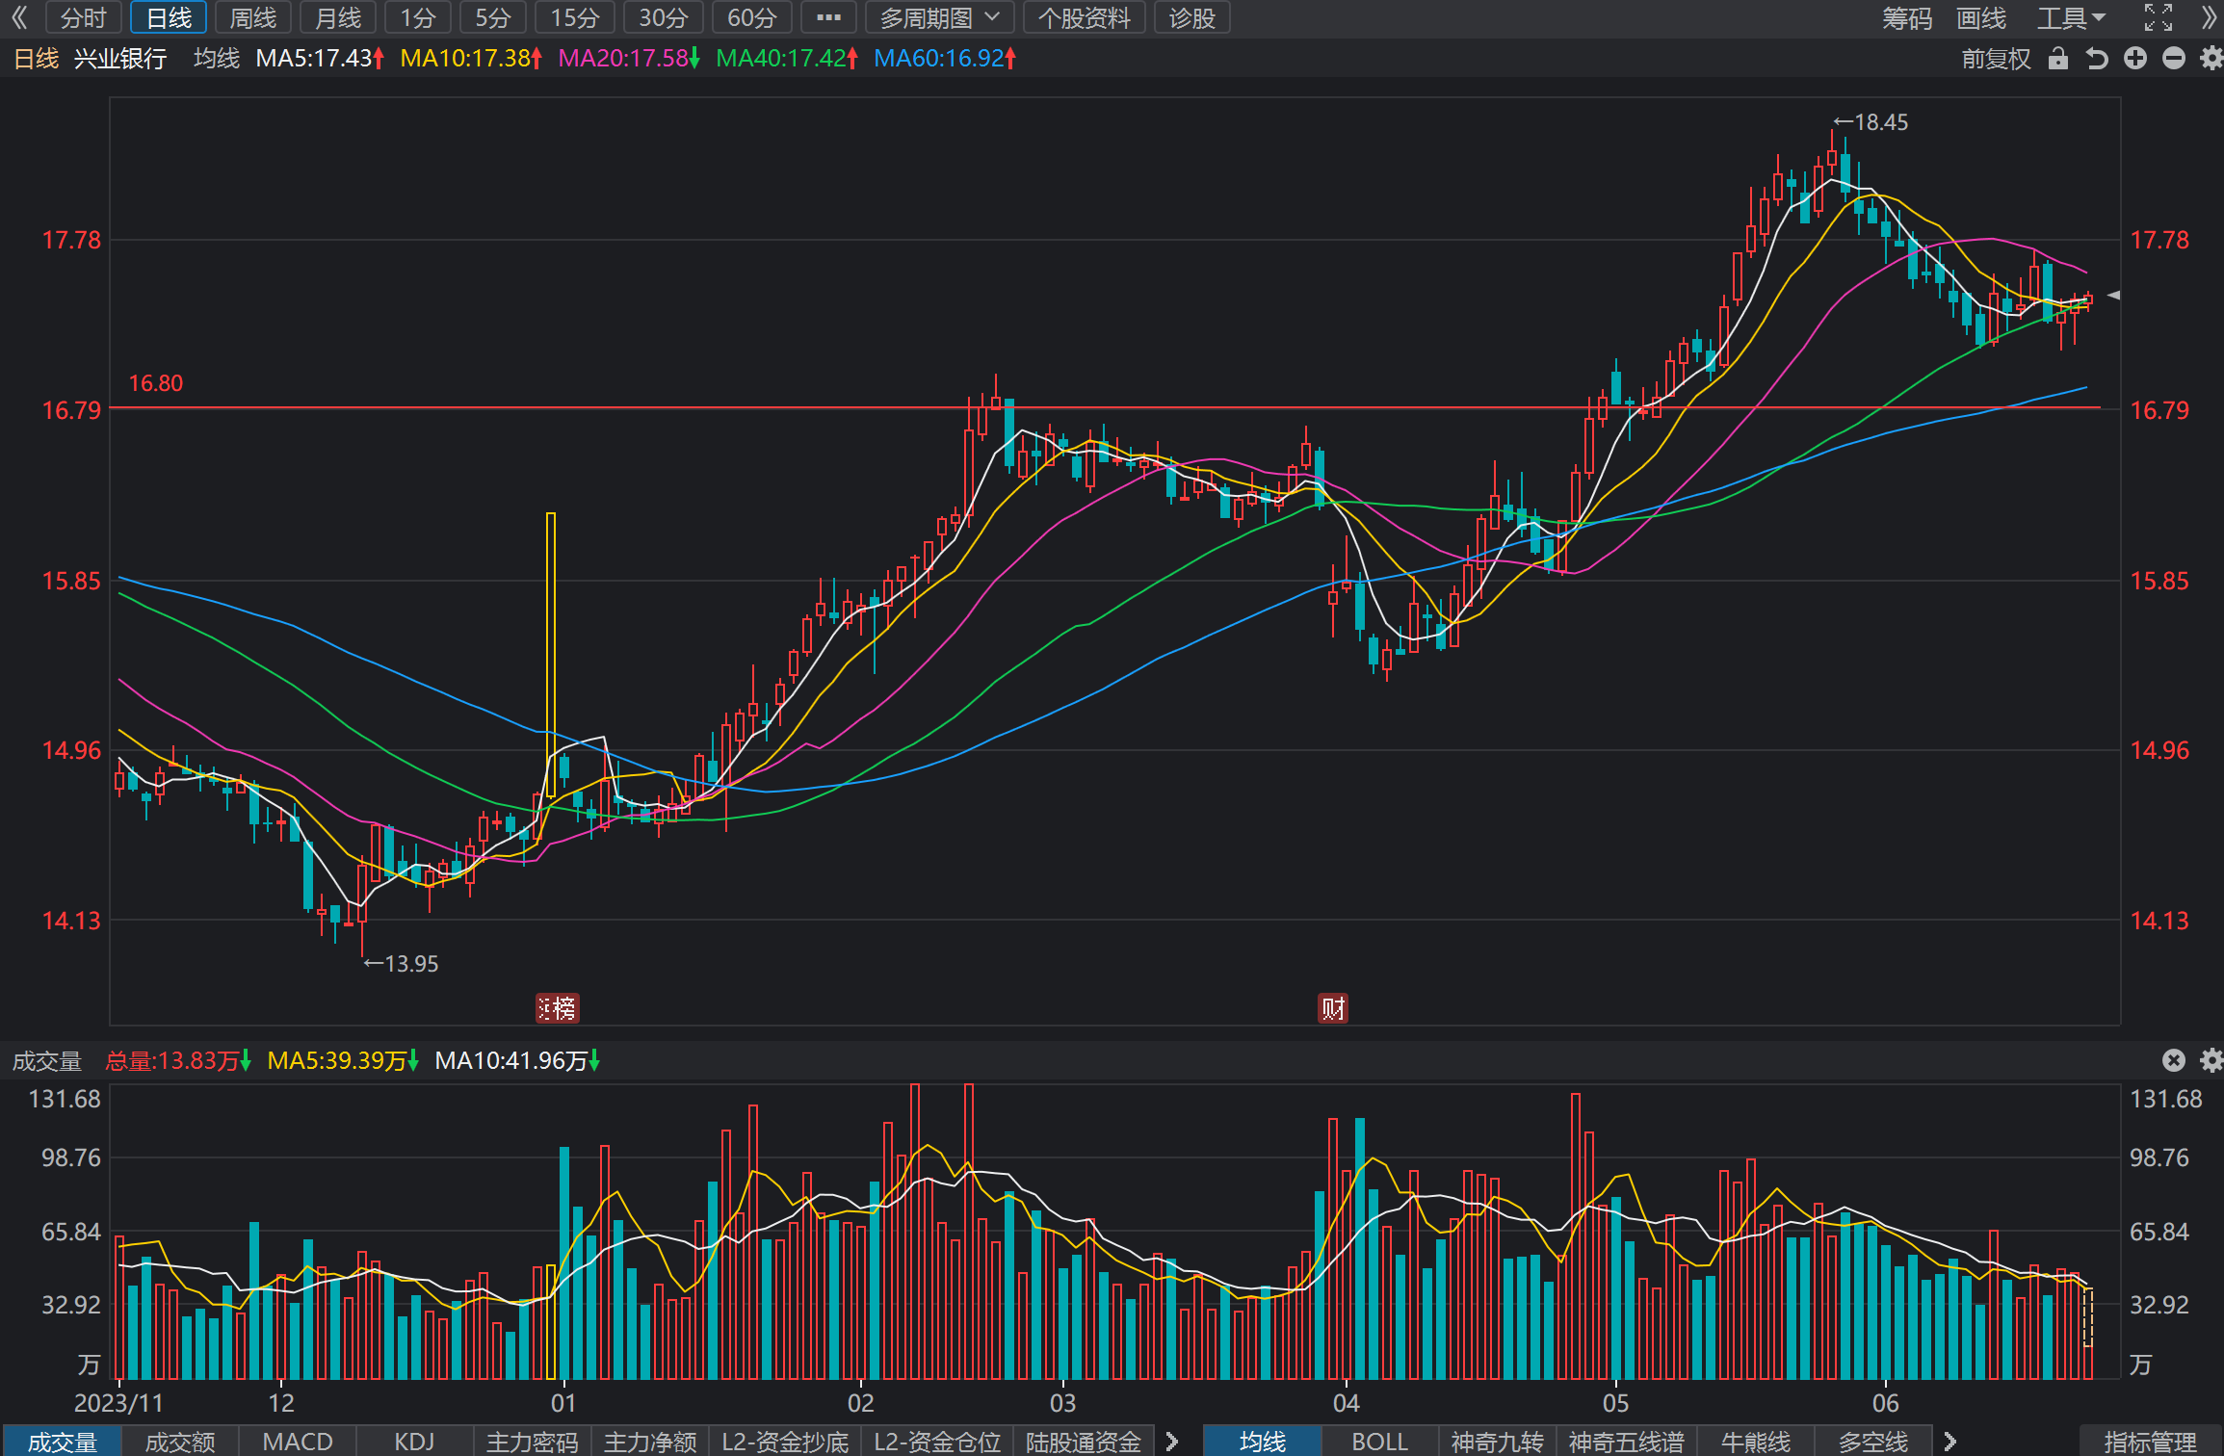
Task: Select the 成交额 indicator tab
Action: coord(180,1441)
